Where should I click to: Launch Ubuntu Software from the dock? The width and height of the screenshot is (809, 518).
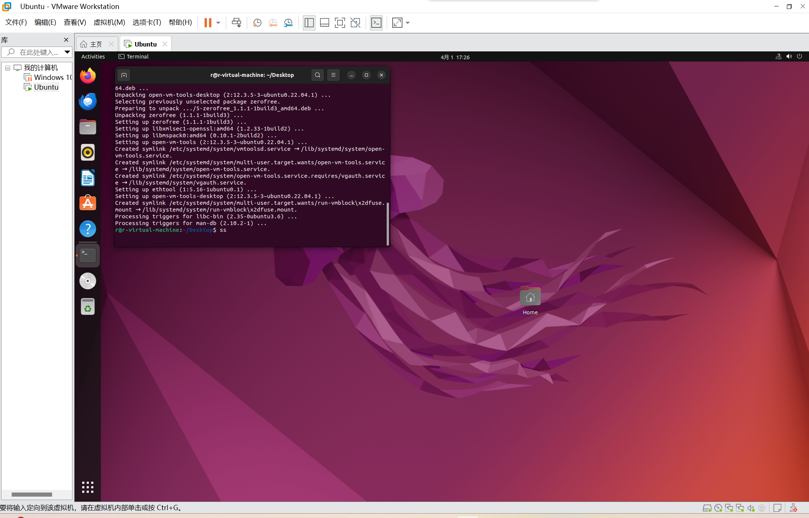pyautogui.click(x=87, y=203)
